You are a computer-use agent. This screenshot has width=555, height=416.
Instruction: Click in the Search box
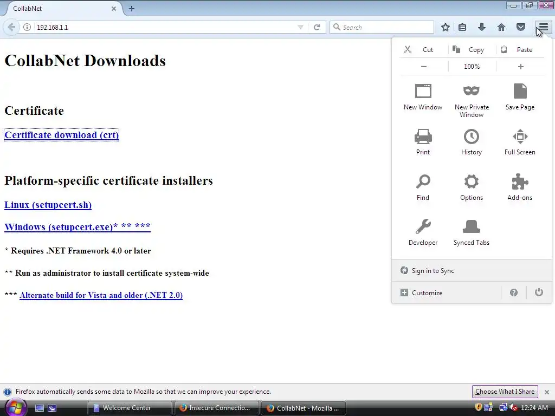pos(382,27)
